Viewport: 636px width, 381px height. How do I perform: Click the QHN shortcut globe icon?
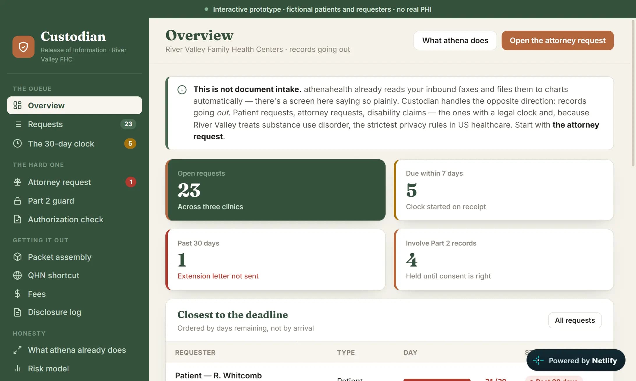[17, 275]
